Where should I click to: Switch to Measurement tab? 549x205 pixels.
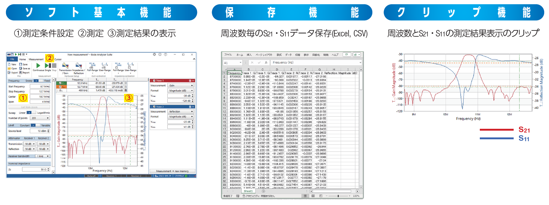click(x=36, y=59)
